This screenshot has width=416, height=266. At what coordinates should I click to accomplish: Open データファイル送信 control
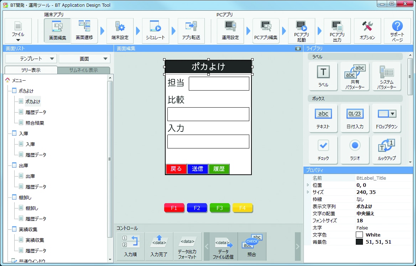(x=223, y=246)
